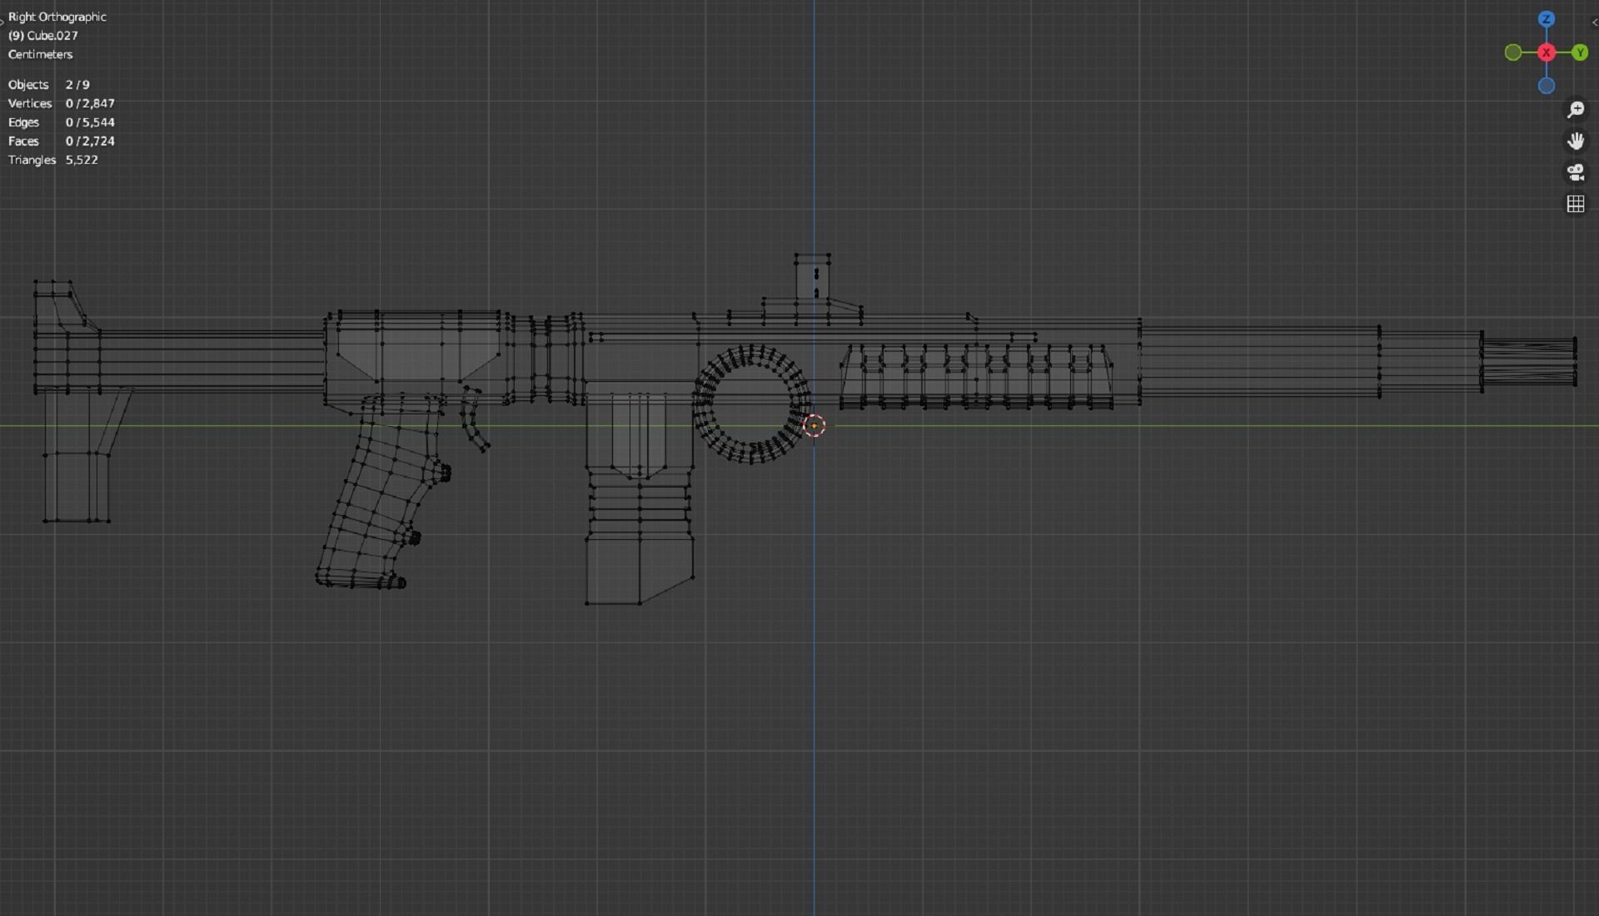The height and width of the screenshot is (916, 1599).
Task: Expand the sidebar with the top-right arrow
Action: tap(1594, 22)
